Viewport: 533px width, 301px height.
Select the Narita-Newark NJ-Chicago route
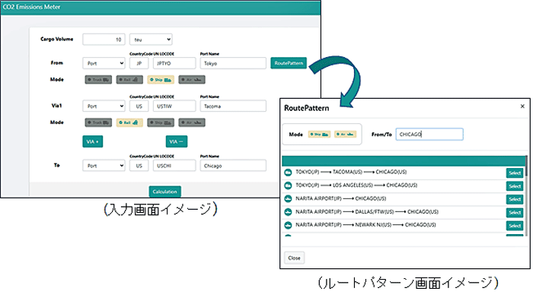click(515, 226)
